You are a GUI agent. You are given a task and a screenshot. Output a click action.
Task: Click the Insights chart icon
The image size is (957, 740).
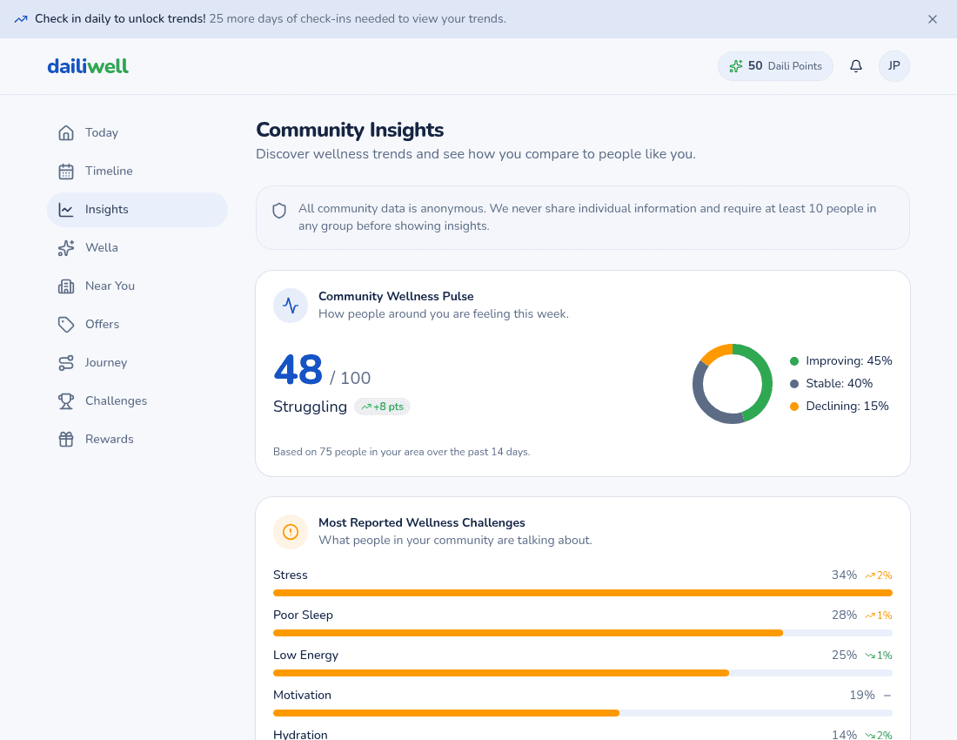(x=66, y=210)
